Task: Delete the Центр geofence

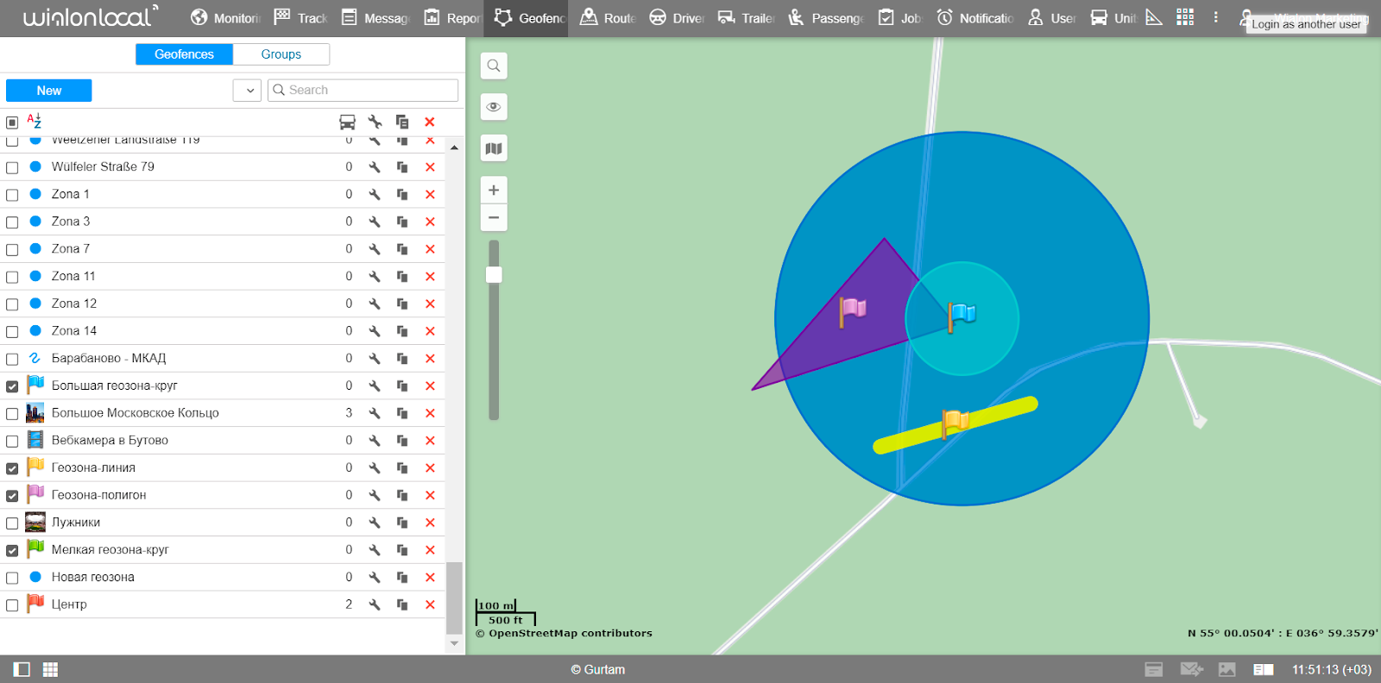Action: tap(430, 605)
